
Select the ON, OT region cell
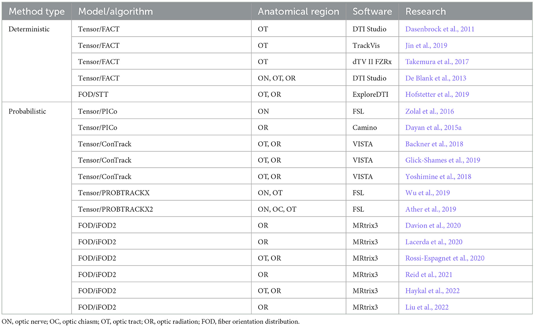click(x=299, y=193)
